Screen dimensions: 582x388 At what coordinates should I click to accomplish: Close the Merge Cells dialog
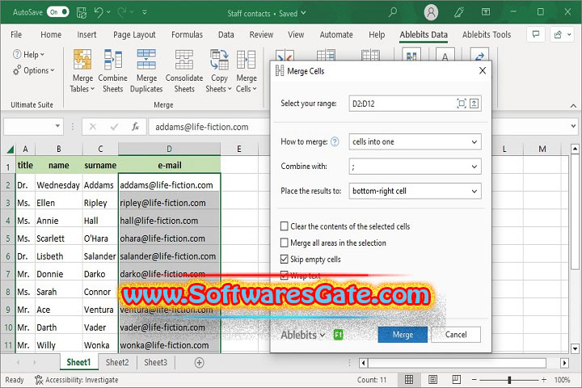[x=482, y=70]
